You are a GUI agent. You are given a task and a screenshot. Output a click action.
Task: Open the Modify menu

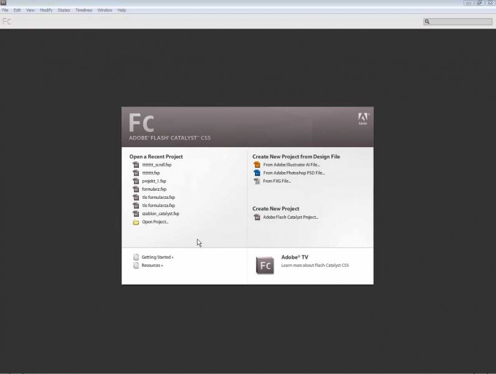[46, 11]
